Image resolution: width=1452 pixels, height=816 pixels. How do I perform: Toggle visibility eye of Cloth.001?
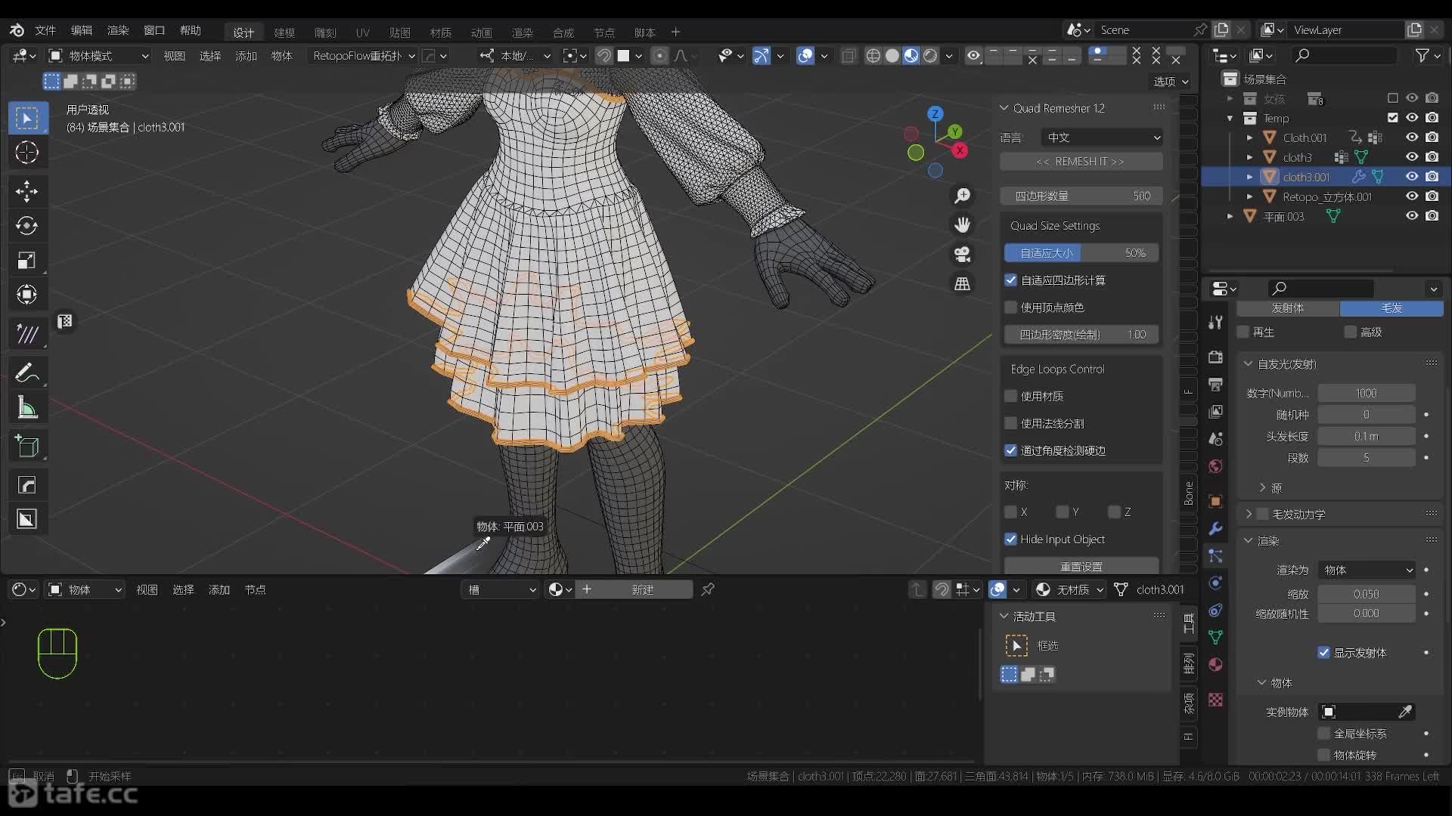[x=1412, y=138]
